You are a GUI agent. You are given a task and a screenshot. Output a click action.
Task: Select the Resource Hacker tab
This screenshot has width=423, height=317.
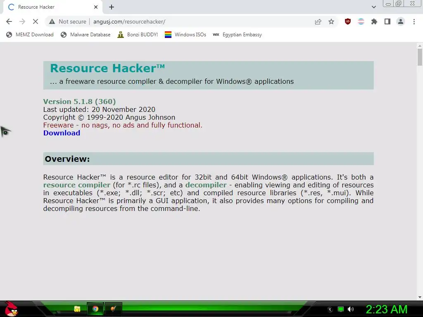[52, 7]
